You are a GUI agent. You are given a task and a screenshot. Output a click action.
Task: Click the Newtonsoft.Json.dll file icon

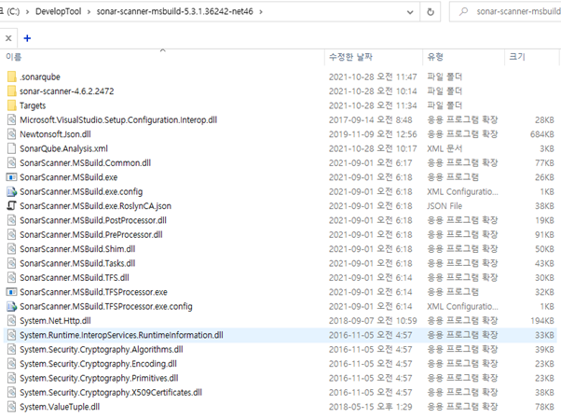tap(12, 134)
